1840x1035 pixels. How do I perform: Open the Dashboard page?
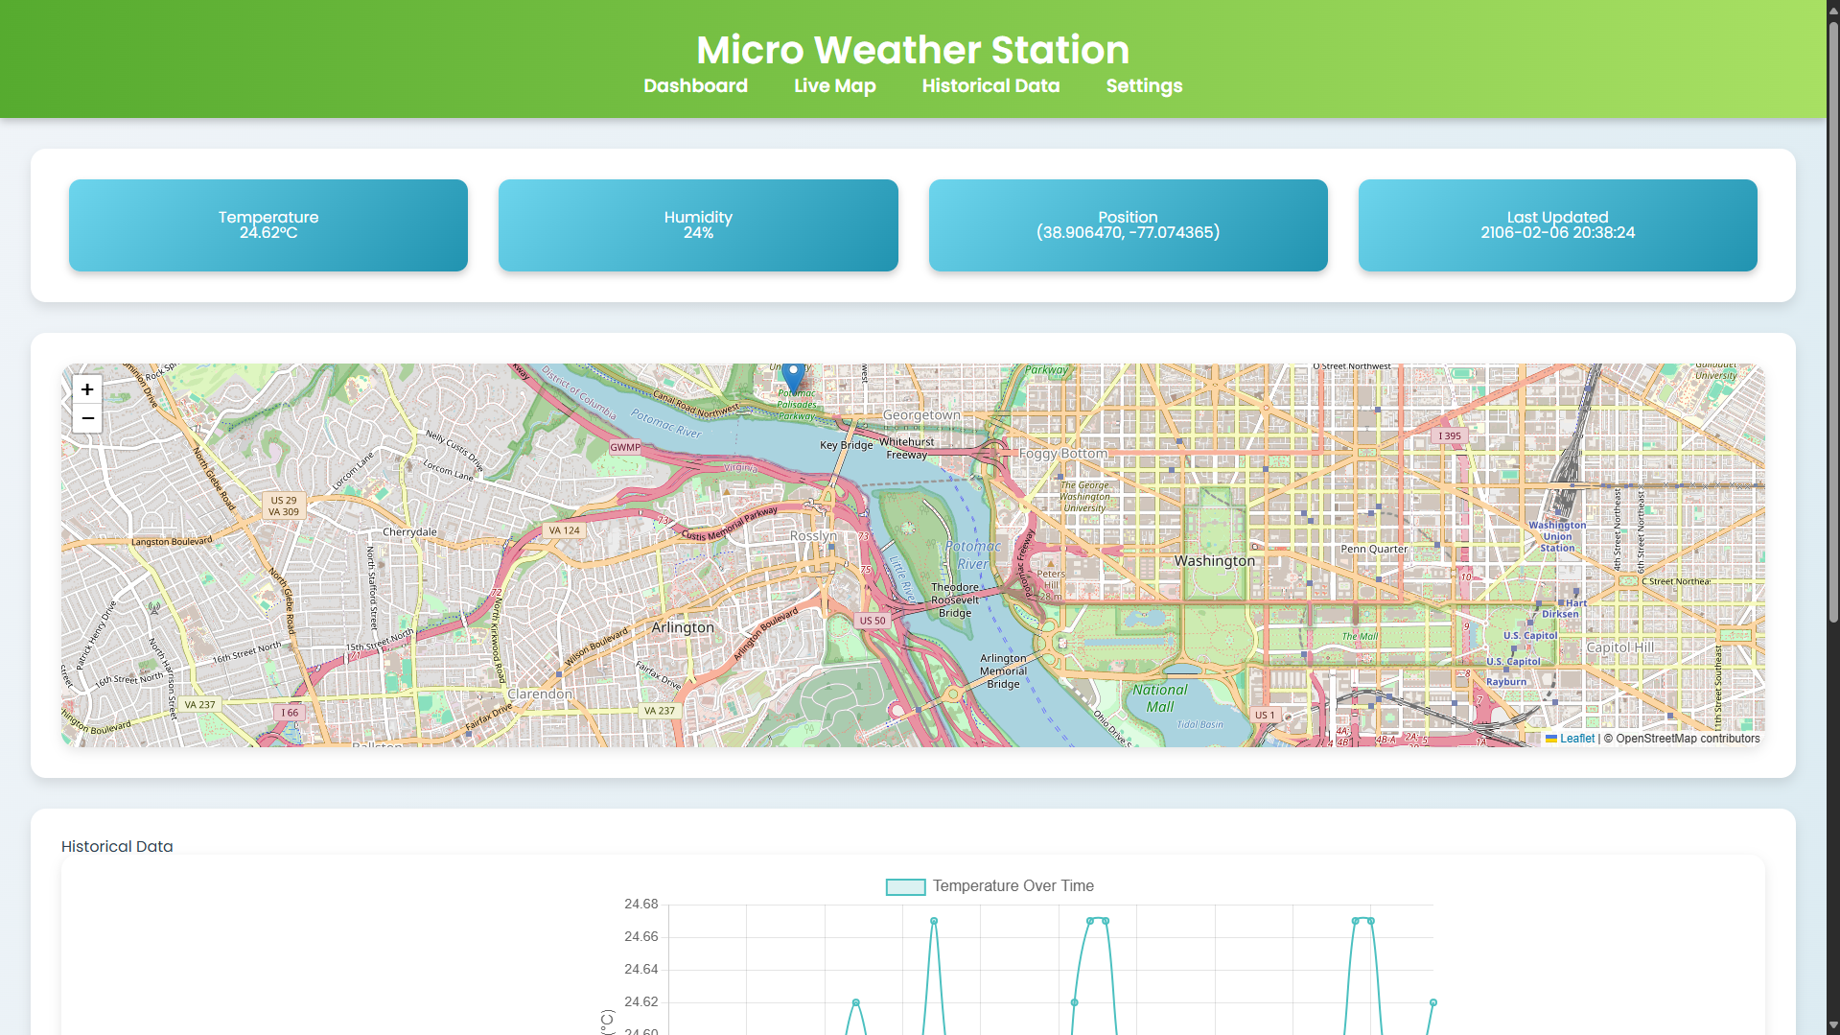(695, 86)
